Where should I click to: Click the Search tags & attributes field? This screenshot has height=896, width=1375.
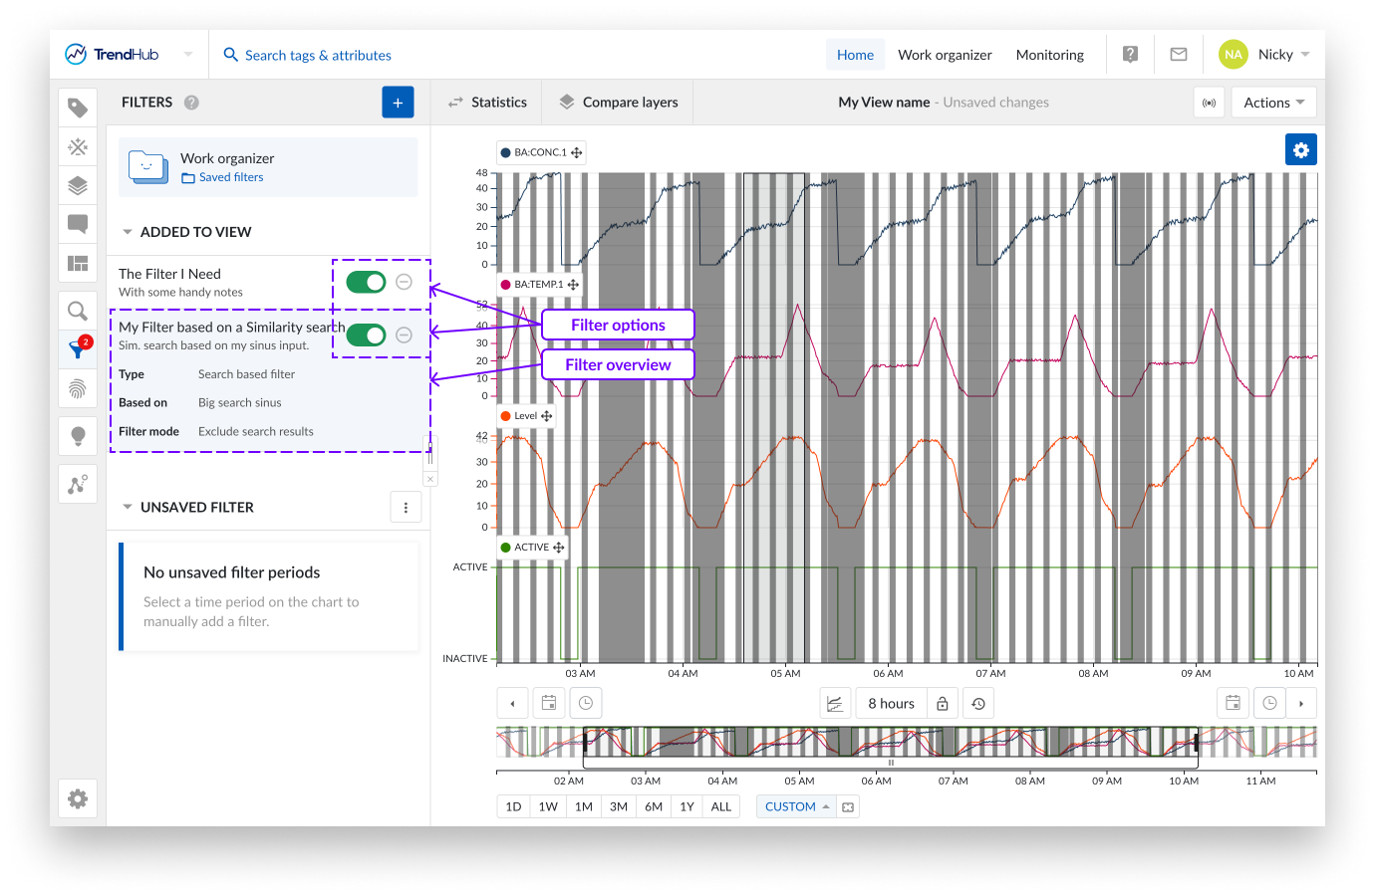click(318, 56)
